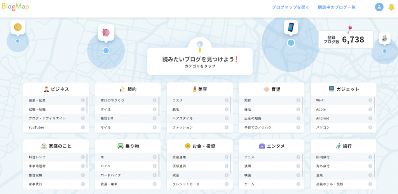
Task: Choose the 国内旅行 category item
Action: click(x=323, y=157)
